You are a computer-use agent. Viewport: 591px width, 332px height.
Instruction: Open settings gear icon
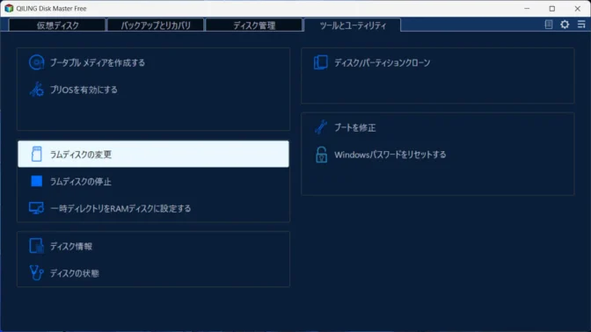coord(565,25)
